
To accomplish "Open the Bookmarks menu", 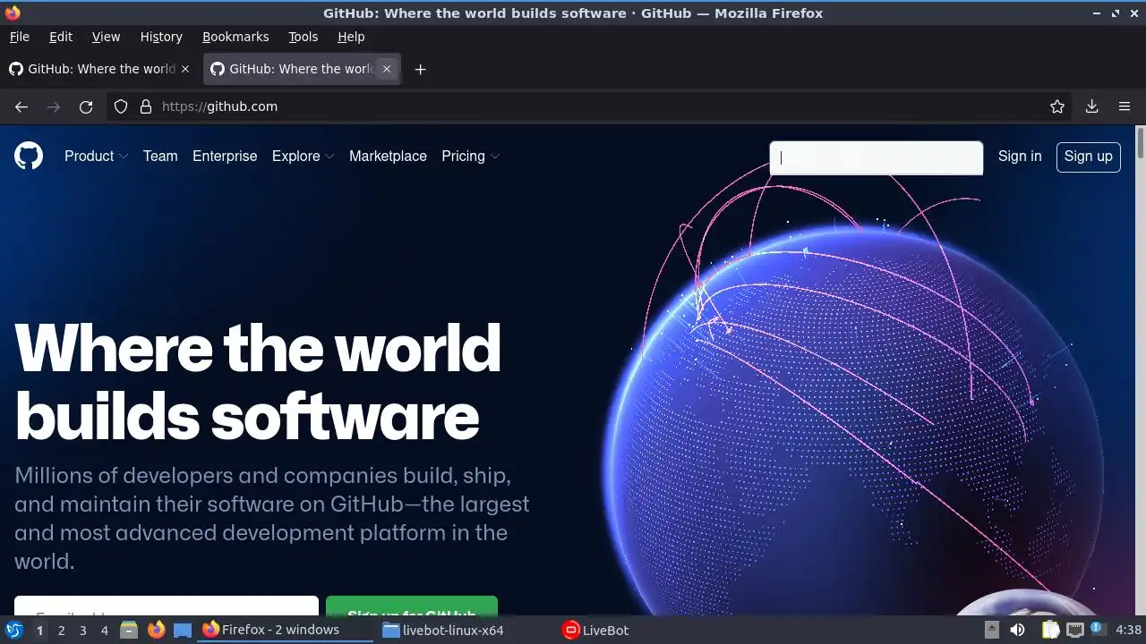I will 235,37.
